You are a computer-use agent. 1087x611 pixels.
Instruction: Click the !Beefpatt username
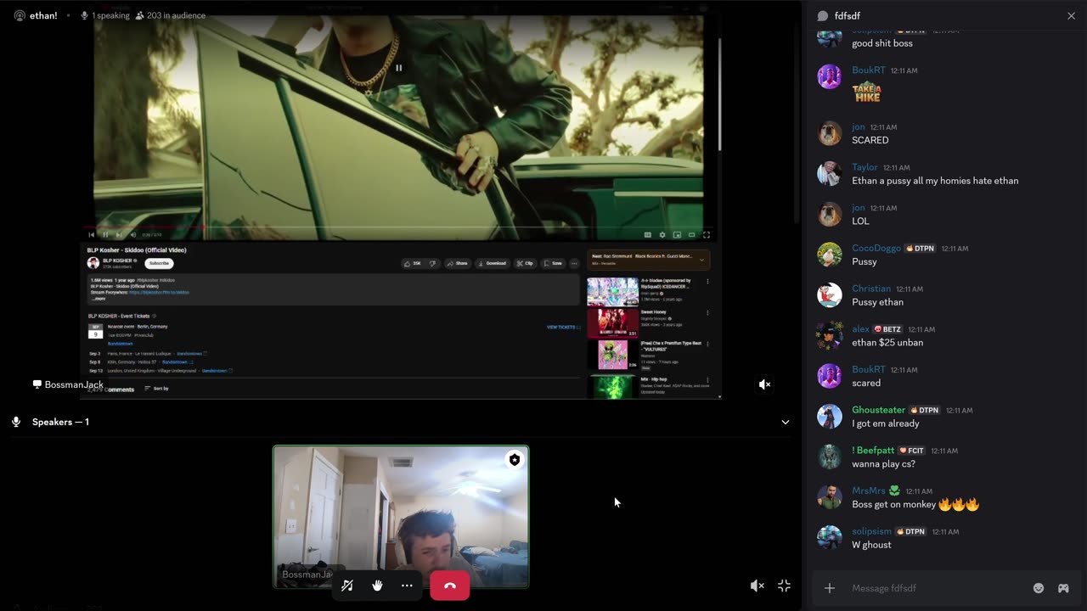coord(873,451)
